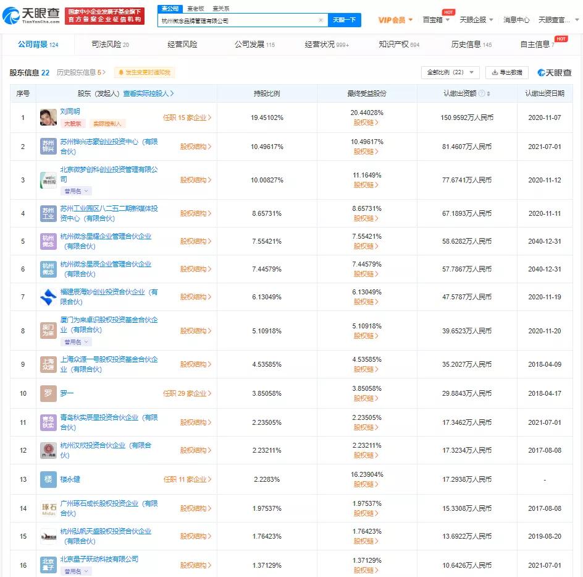This screenshot has width=583, height=577.
Task: Open the help icon beside 认缴出资额 header
Action: click(x=482, y=93)
